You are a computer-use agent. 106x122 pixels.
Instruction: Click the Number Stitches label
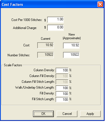tap(19, 55)
